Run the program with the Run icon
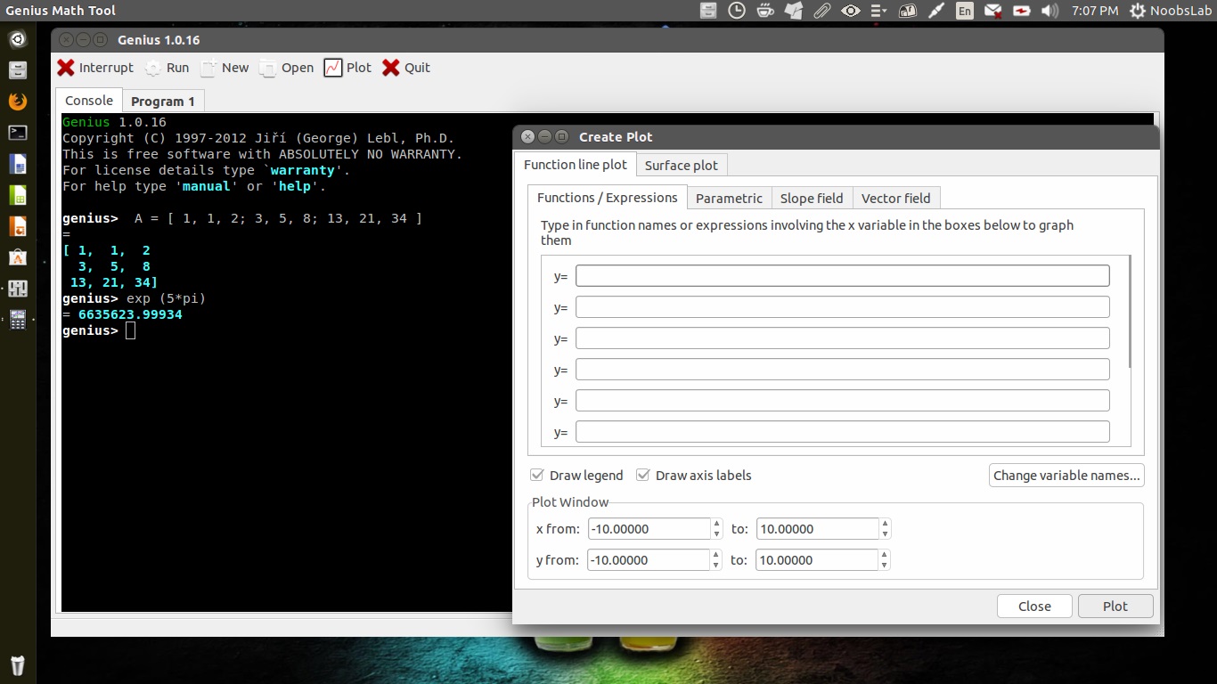 point(153,68)
